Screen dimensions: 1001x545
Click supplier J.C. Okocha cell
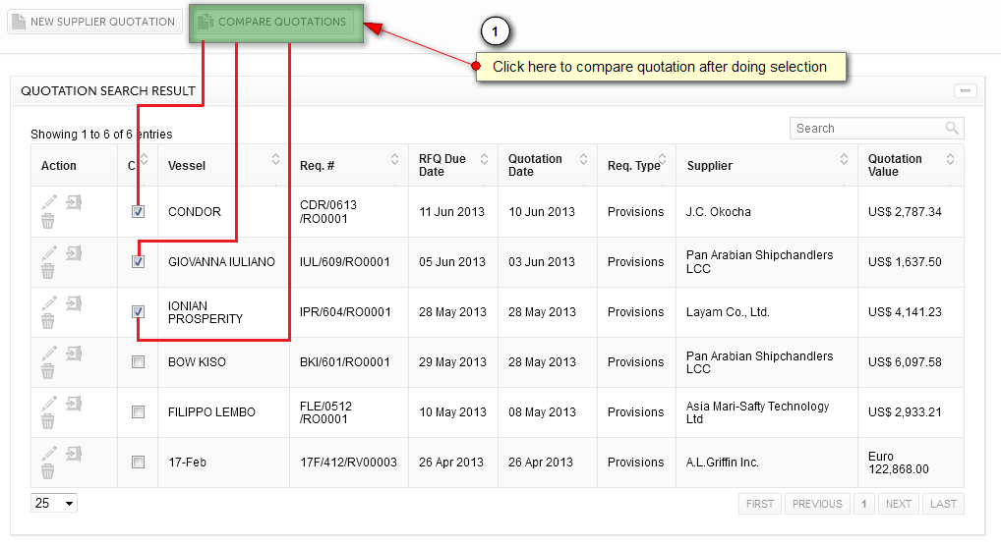(x=767, y=212)
